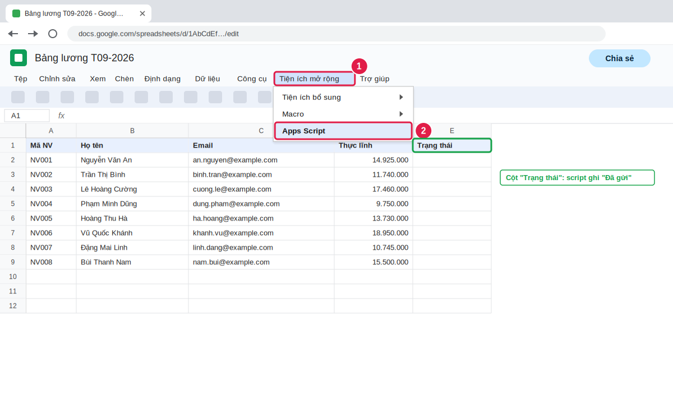Screen dimensions: 673x404
Task: Select cell khanh.vu@example.com
Action: 261,233
